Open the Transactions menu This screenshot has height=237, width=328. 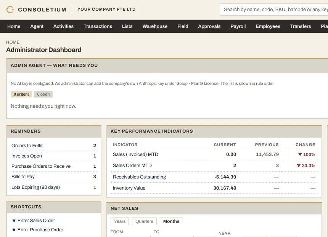pyautogui.click(x=98, y=26)
